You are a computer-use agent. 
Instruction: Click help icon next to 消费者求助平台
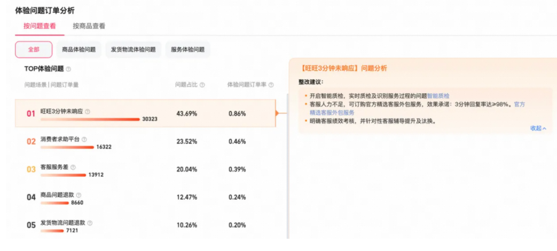pyautogui.click(x=84, y=139)
